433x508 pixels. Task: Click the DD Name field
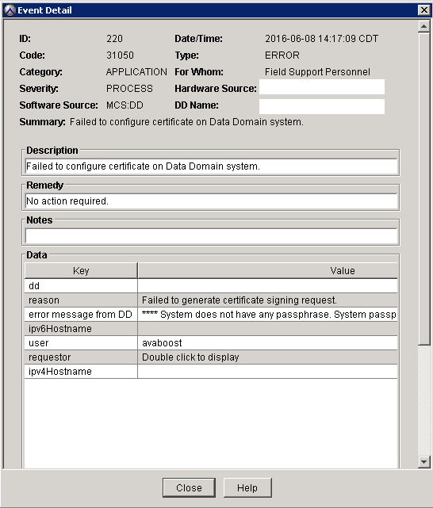322,106
